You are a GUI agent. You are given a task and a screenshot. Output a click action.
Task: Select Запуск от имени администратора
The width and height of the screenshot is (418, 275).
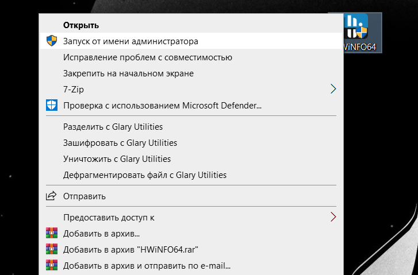click(191, 41)
